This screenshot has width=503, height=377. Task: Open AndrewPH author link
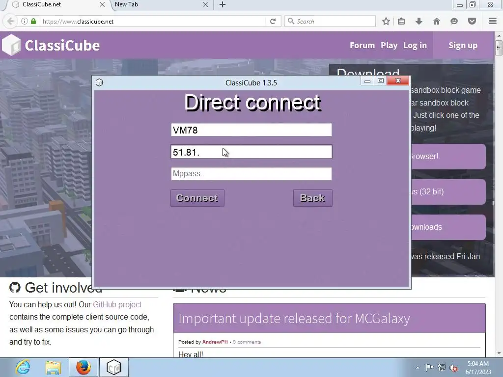tap(215, 342)
